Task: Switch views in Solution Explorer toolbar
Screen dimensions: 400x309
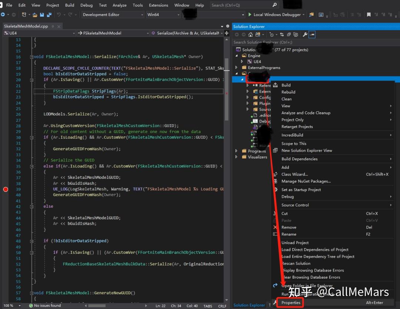Action: (258, 34)
